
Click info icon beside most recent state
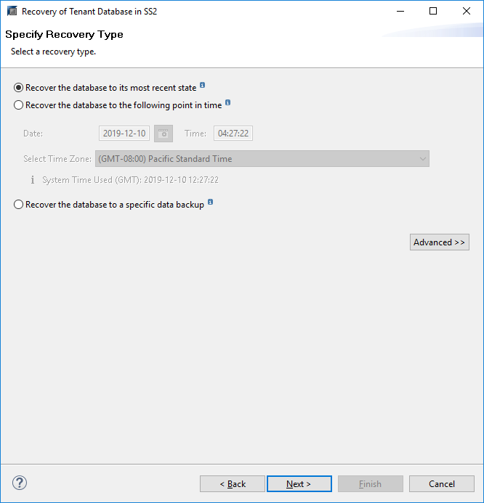[203, 86]
